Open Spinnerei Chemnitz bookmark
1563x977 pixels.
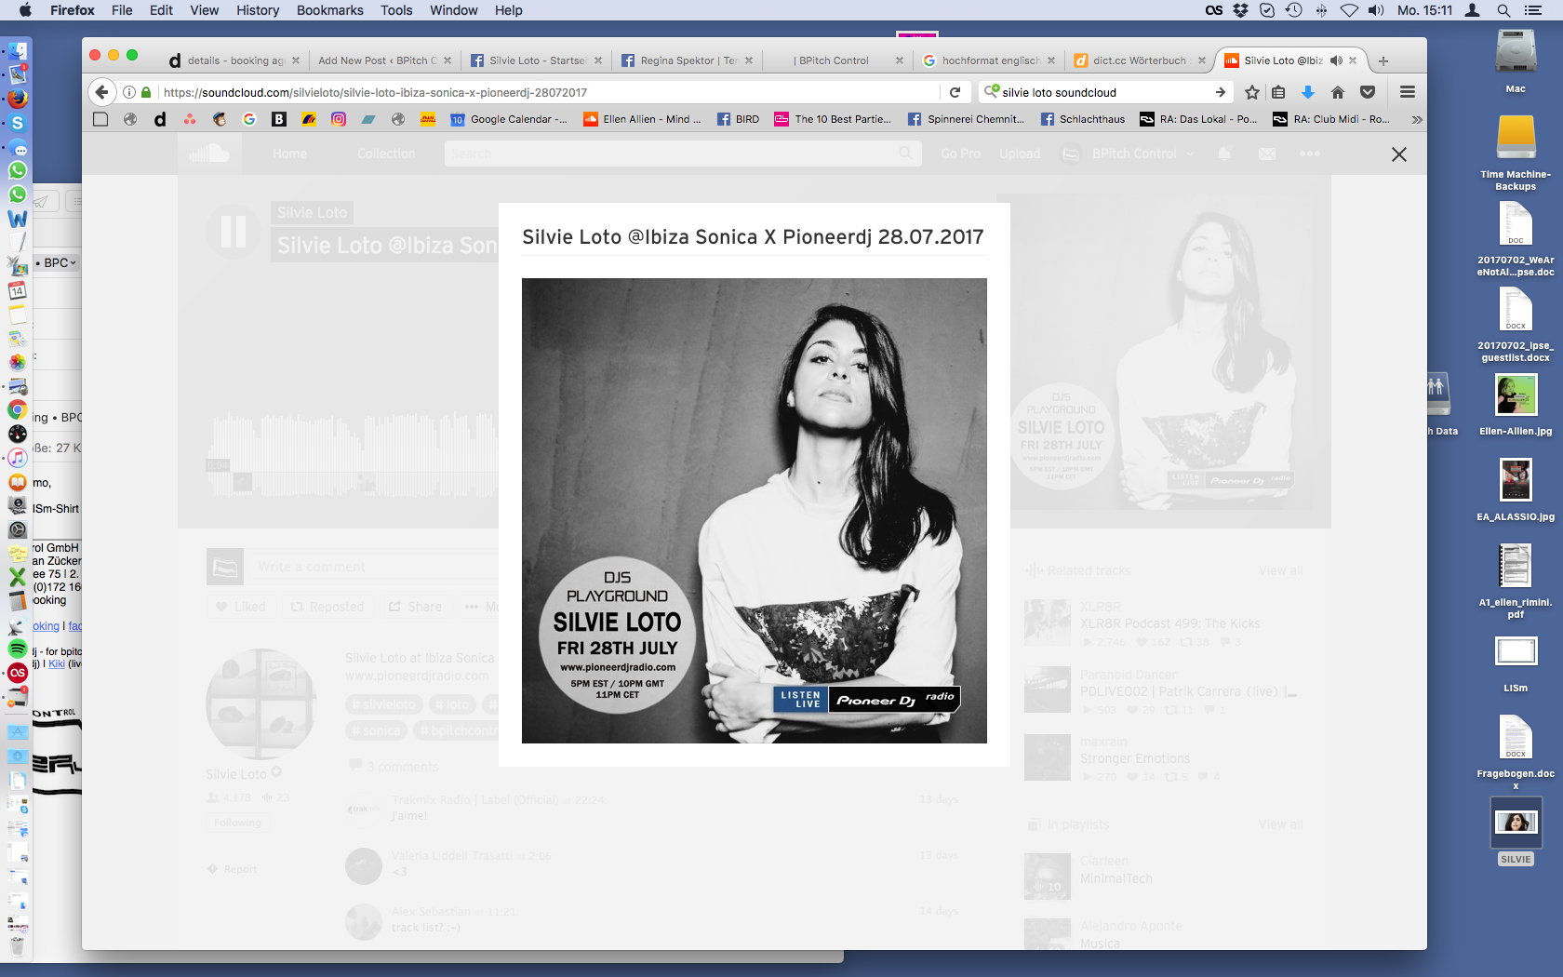966,119
